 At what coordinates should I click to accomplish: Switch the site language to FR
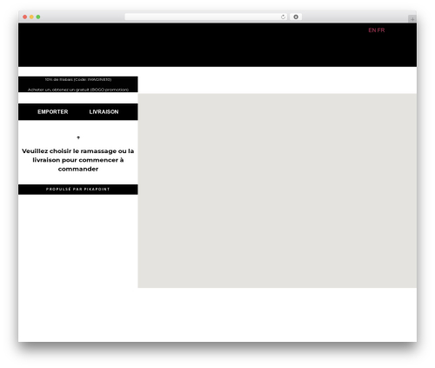[x=381, y=30]
